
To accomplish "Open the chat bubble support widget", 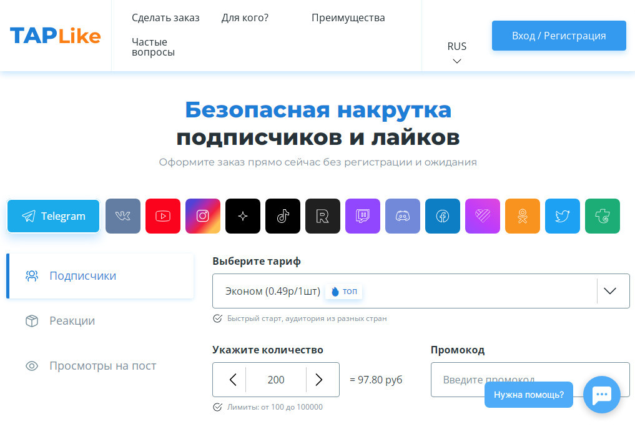I will 602,395.
